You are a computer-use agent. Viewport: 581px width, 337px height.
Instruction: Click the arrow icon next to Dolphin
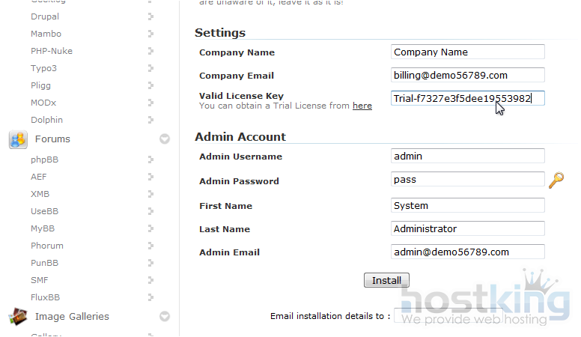[x=150, y=120]
